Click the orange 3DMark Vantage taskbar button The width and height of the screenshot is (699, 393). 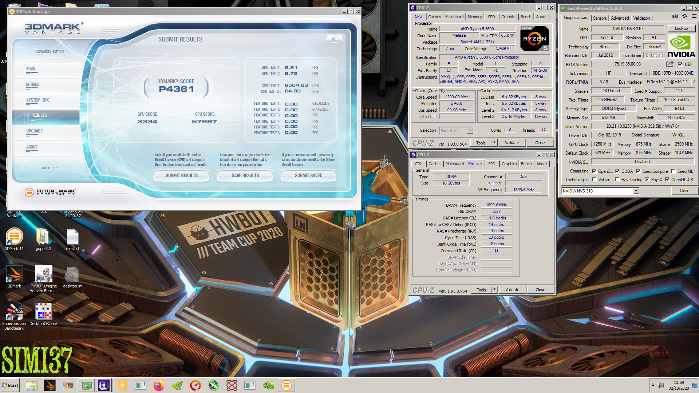coord(287,385)
